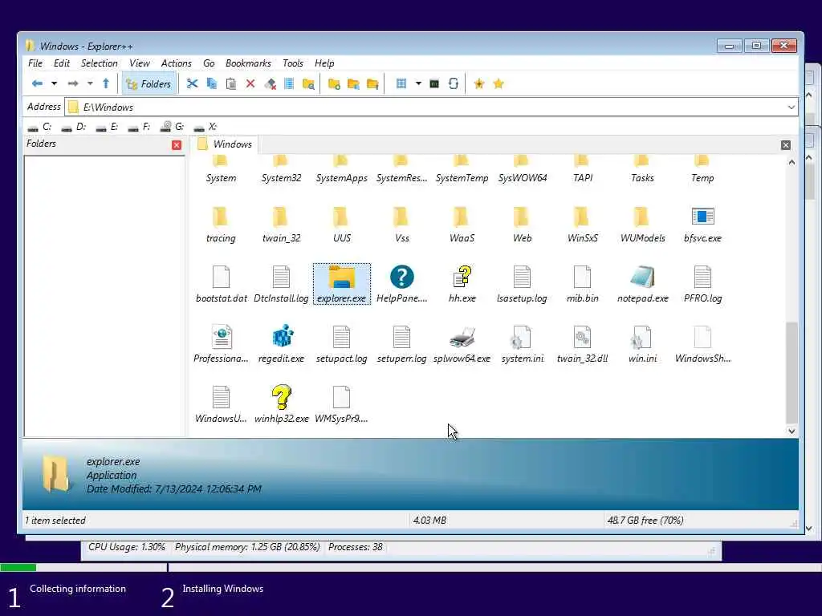Switch to optical drive G:
This screenshot has height=616, width=822.
click(173, 126)
